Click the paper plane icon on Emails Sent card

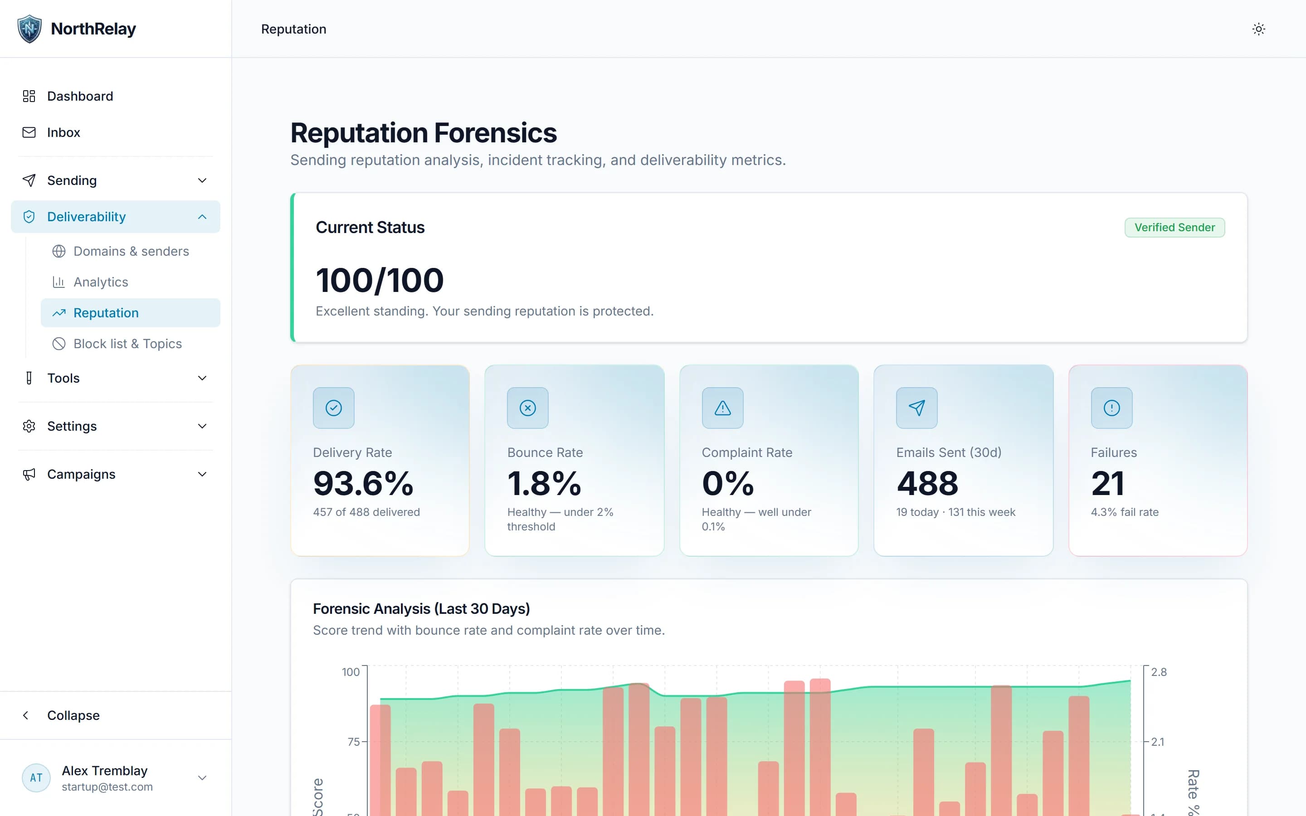(917, 408)
